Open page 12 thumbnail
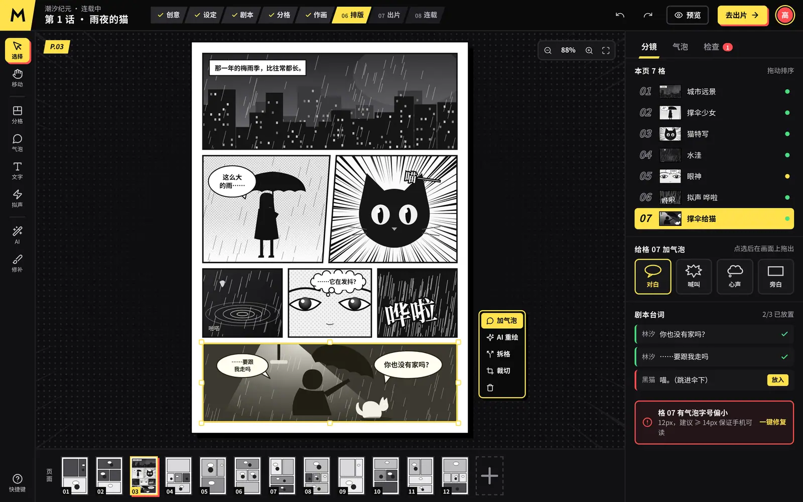 click(x=455, y=475)
